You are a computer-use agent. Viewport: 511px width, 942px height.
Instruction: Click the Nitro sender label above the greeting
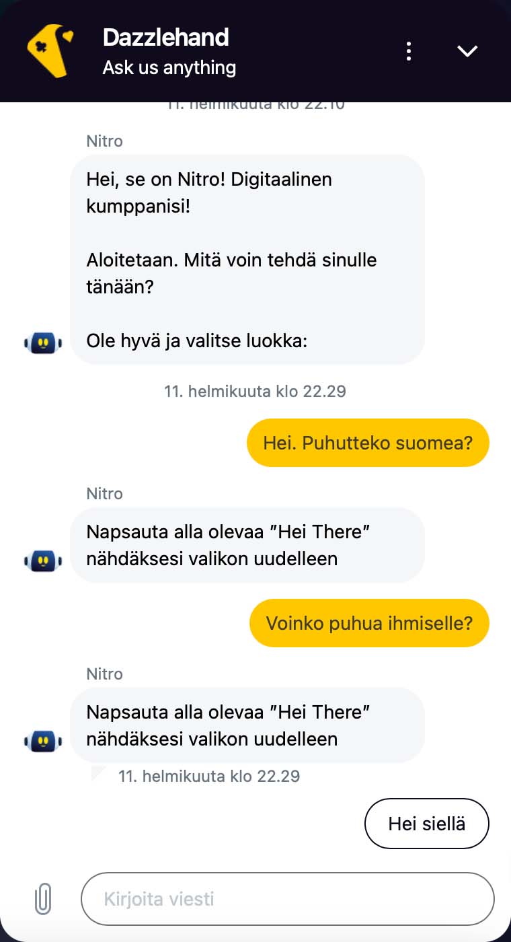coord(105,141)
